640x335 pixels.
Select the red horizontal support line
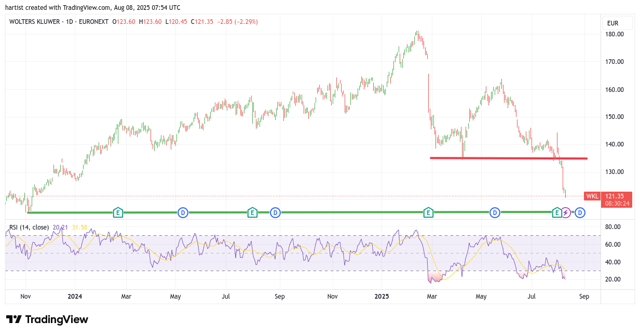point(509,158)
